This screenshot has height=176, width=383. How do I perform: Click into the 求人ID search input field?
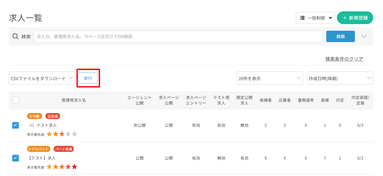pos(178,37)
